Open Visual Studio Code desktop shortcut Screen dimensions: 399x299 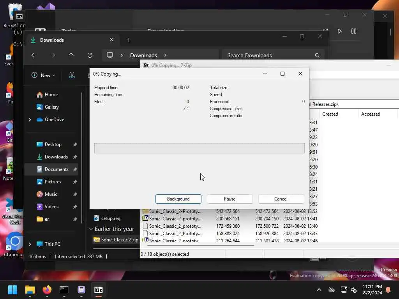pyautogui.click(x=13, y=211)
